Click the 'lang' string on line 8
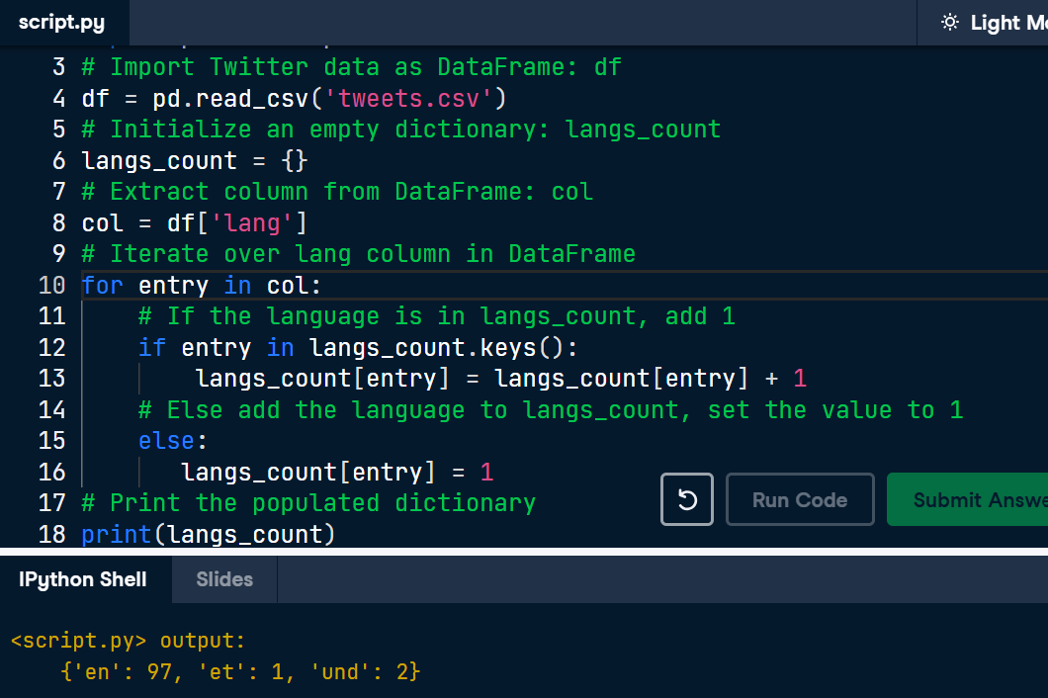This screenshot has height=698, width=1048. pyautogui.click(x=253, y=222)
